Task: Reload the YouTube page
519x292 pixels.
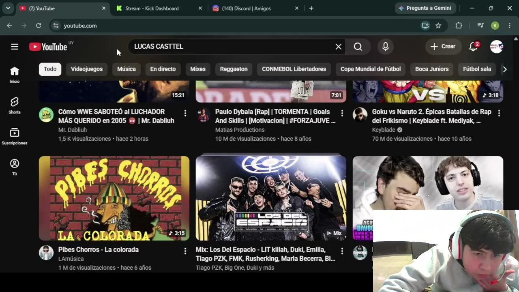Action: pos(39,26)
